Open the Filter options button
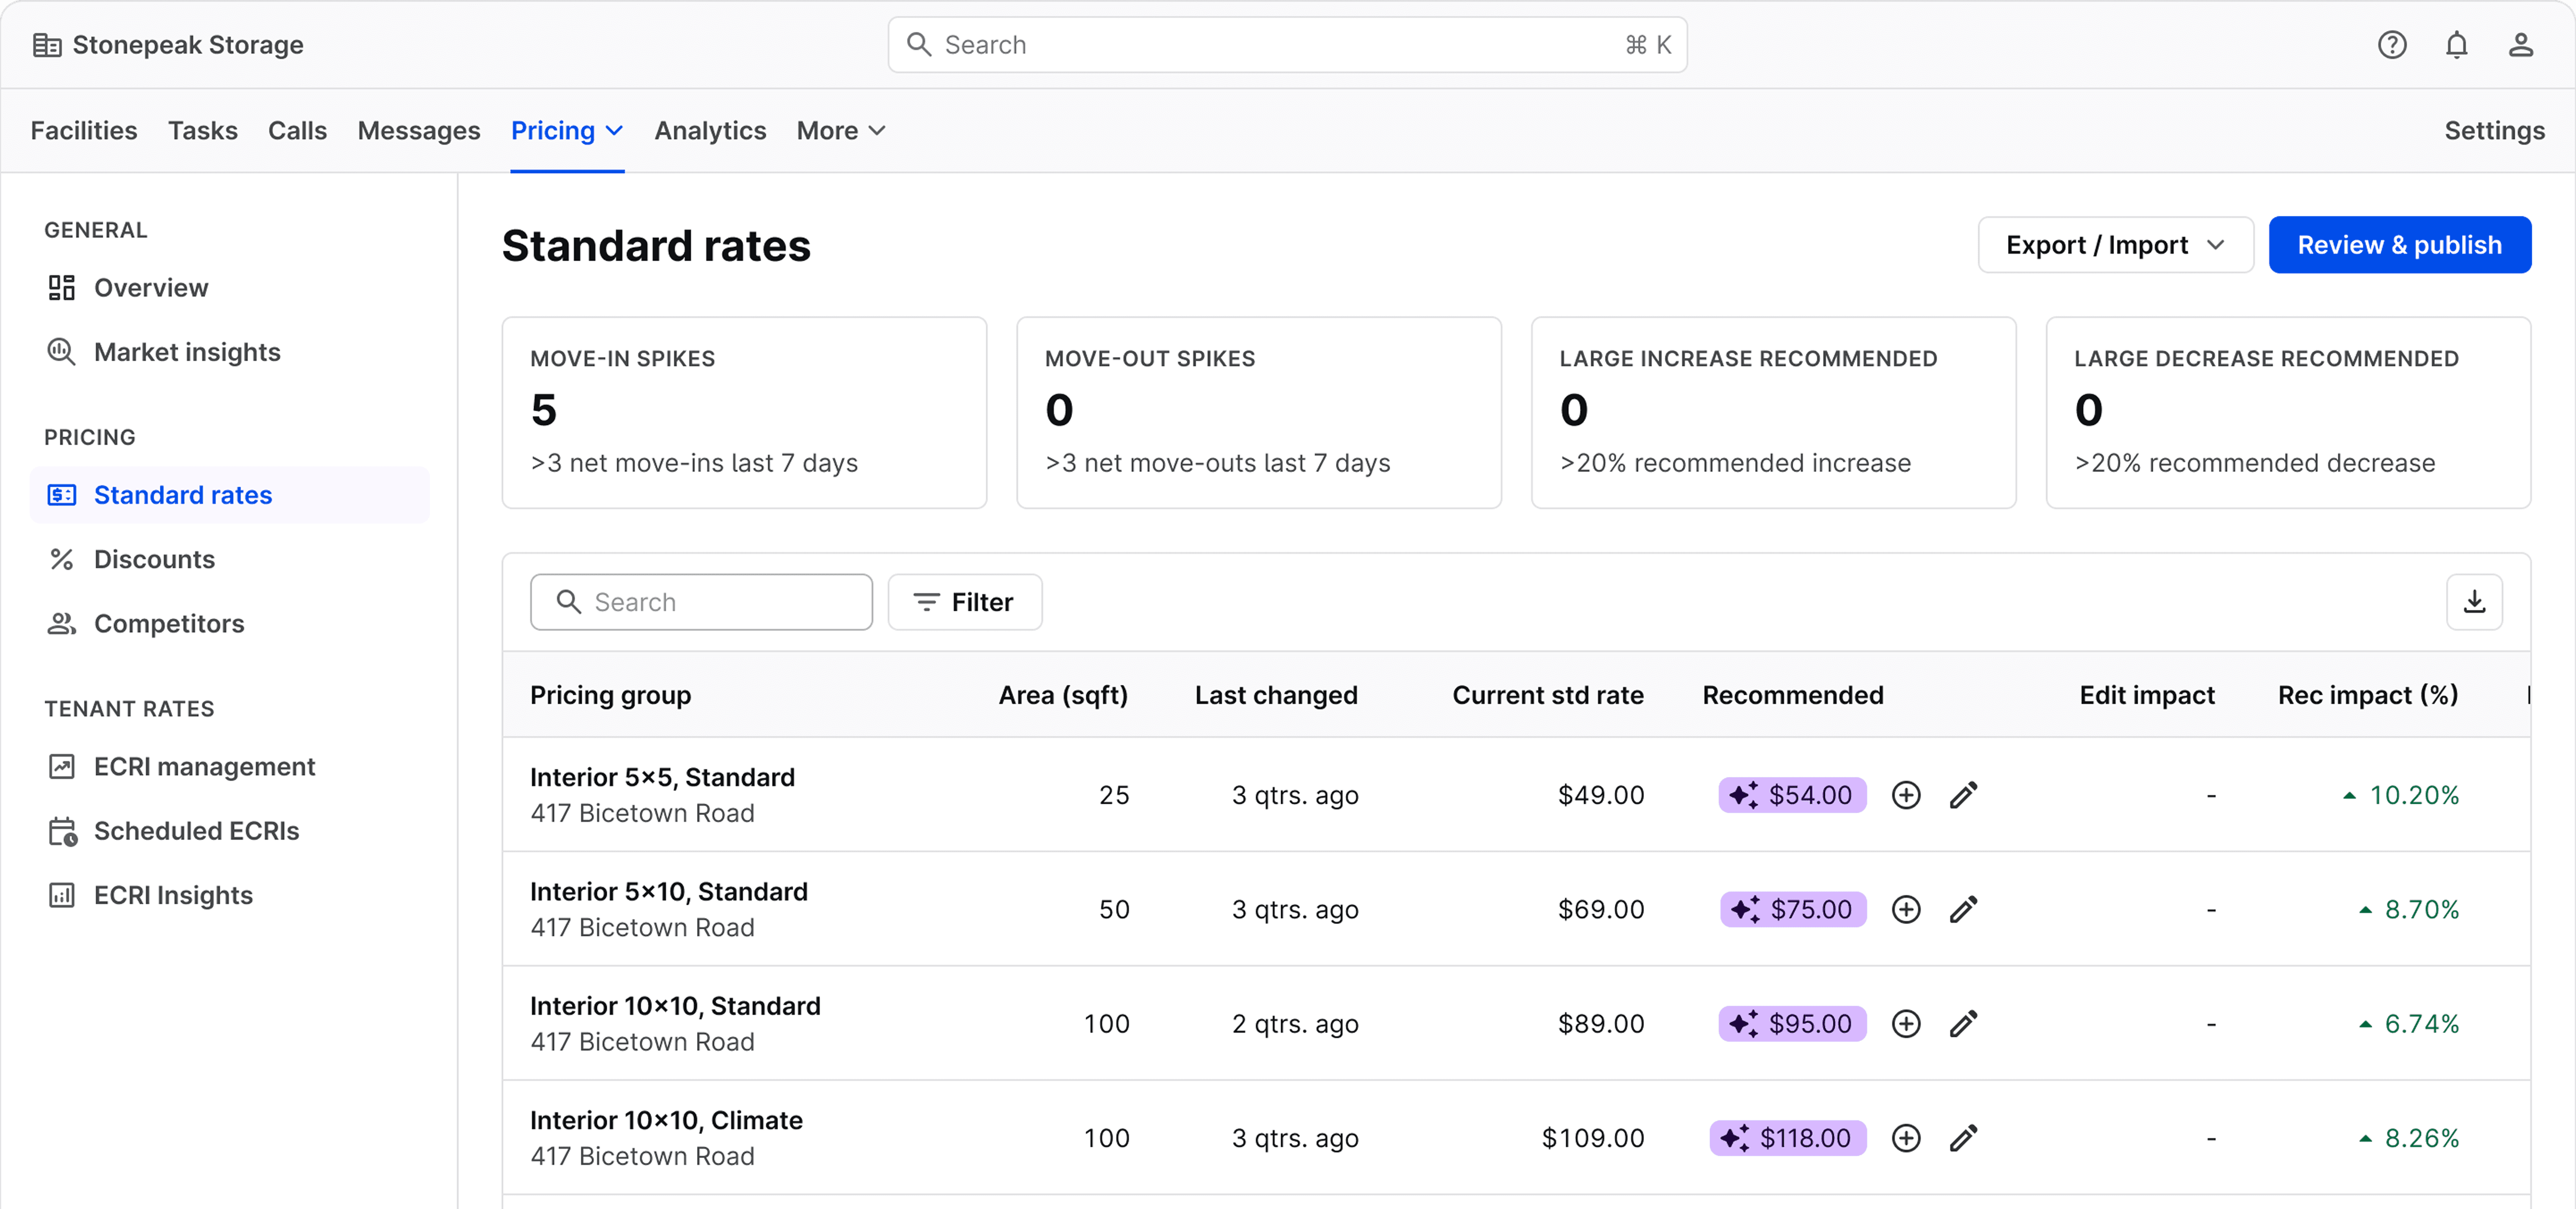 pyautogui.click(x=964, y=602)
